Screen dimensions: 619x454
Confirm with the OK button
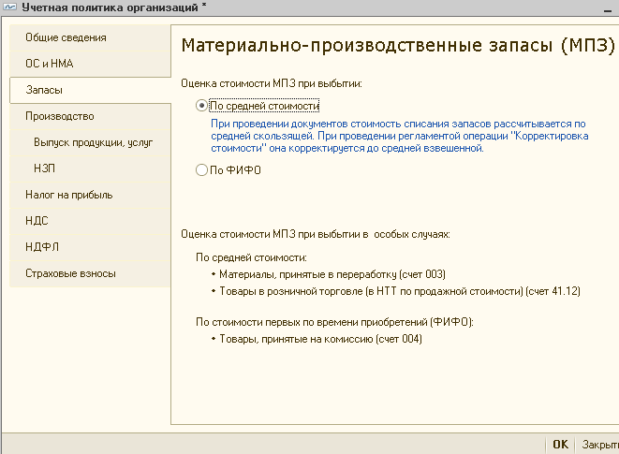coord(560,445)
